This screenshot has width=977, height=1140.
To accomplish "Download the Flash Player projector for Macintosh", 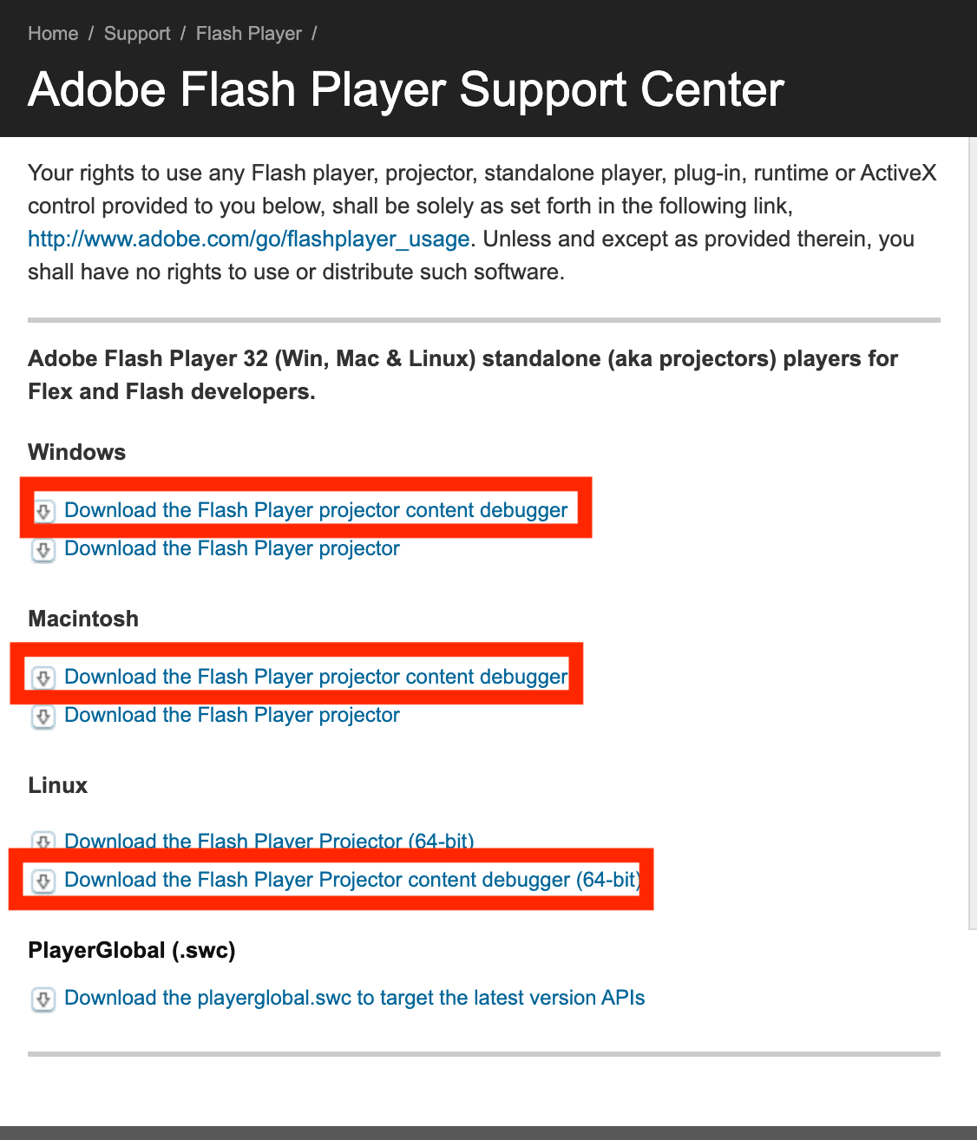I will click(x=232, y=717).
